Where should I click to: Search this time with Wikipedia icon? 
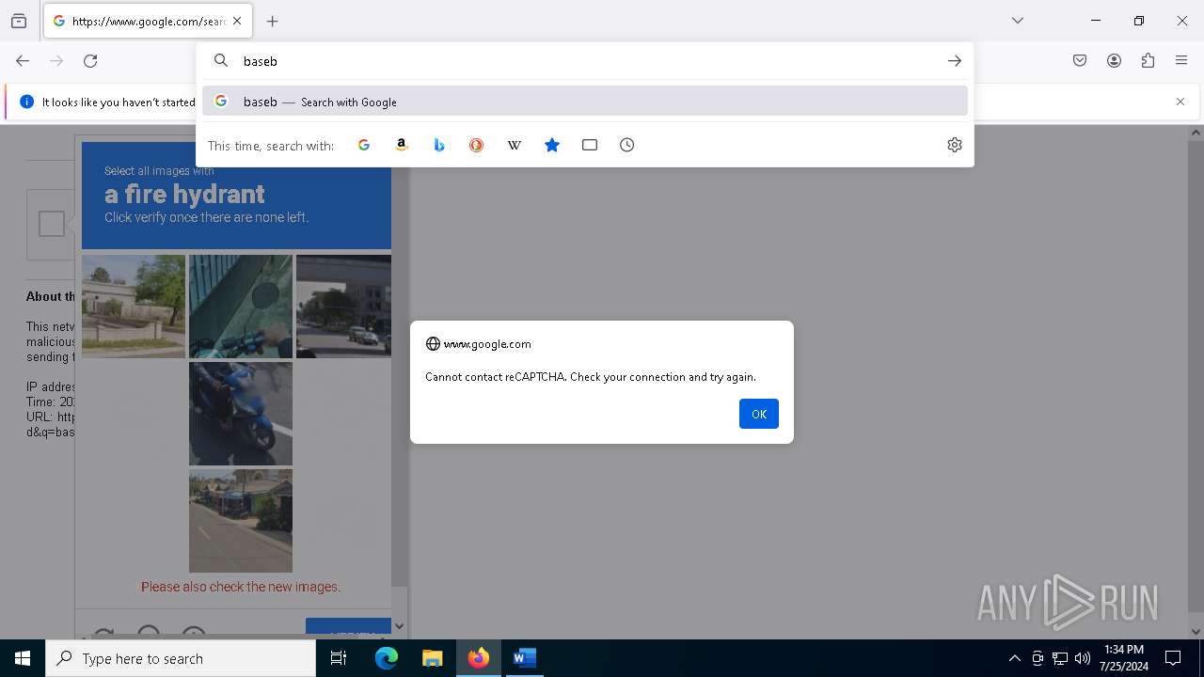[515, 145]
